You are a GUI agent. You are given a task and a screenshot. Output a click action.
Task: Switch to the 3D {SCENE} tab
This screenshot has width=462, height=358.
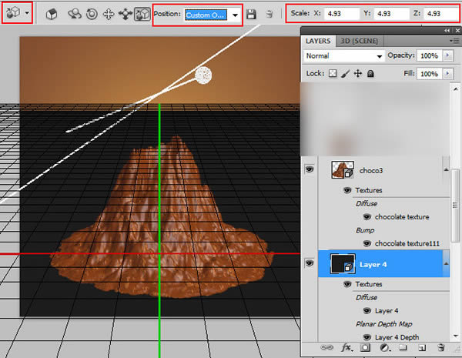coord(359,41)
